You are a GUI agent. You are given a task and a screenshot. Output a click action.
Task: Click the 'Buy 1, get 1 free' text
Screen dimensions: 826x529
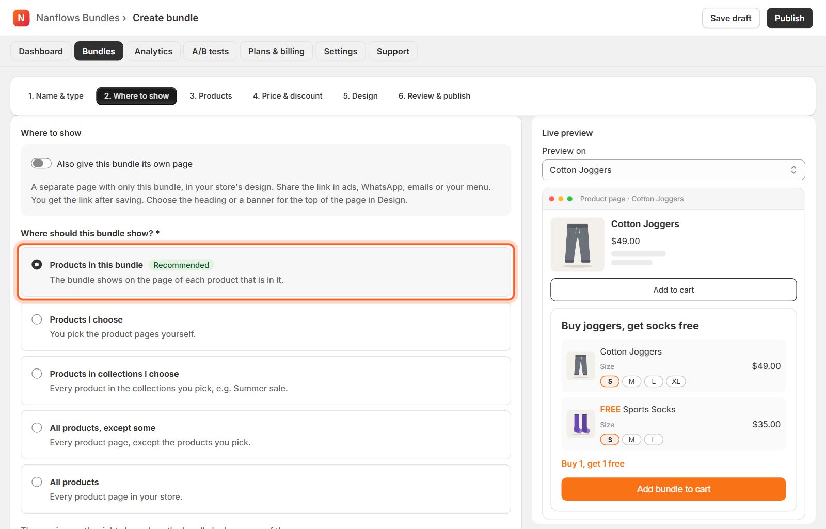pyautogui.click(x=593, y=463)
